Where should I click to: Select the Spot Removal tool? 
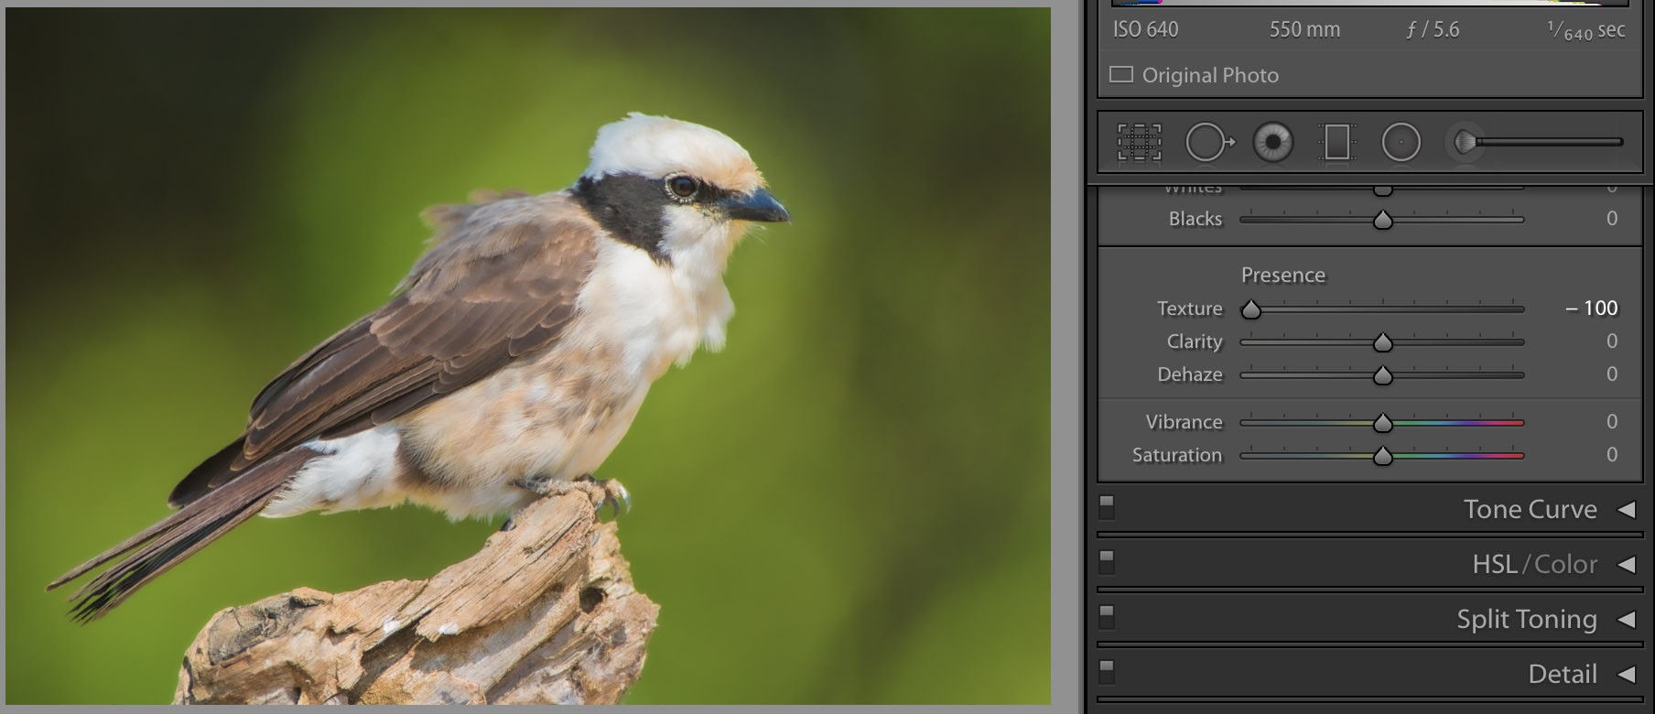[x=1207, y=143]
